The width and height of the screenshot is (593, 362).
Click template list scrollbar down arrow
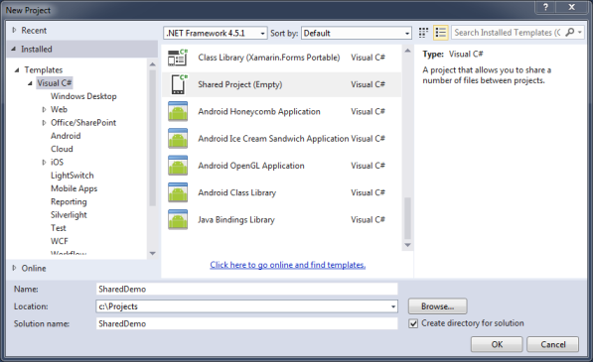pos(407,245)
